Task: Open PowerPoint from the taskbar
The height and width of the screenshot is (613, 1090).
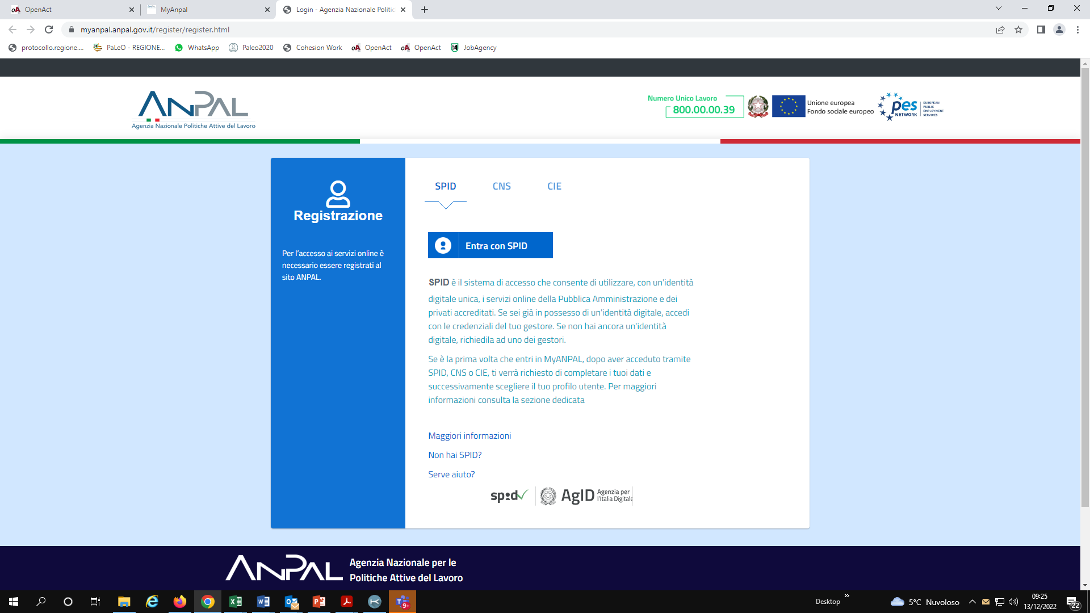Action: tap(319, 602)
